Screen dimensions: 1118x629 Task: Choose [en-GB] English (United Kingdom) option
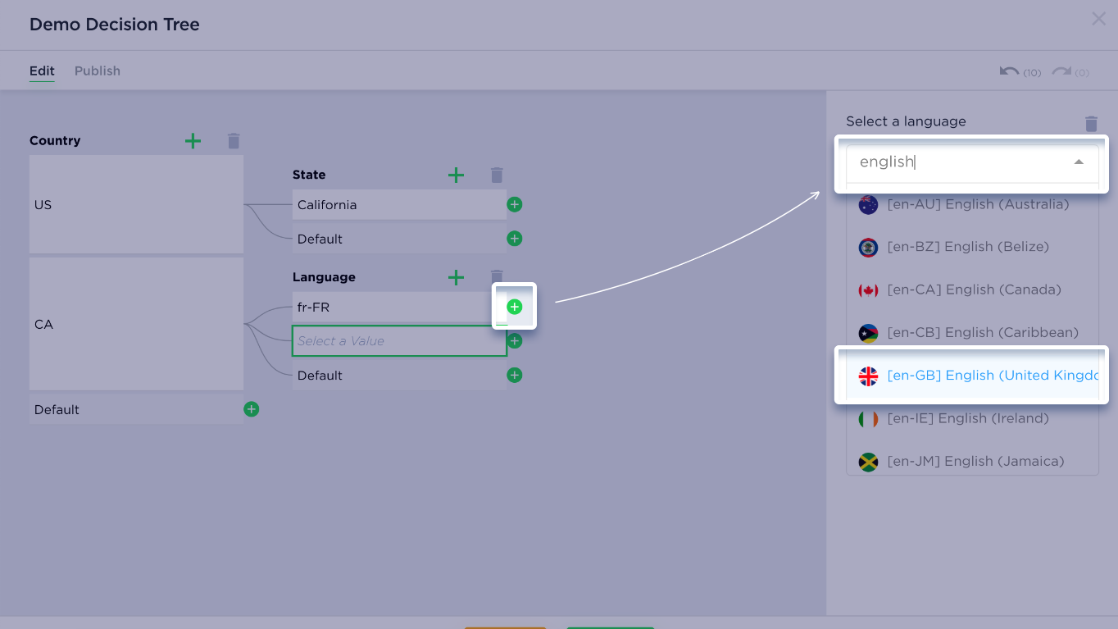click(972, 376)
